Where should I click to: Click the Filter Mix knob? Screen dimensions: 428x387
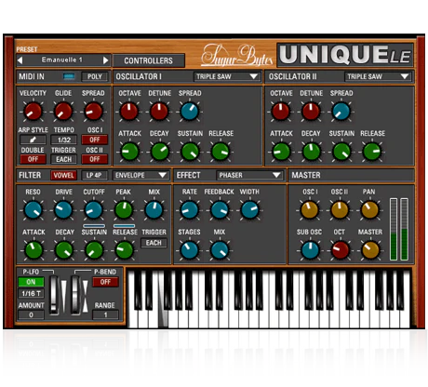[154, 209]
